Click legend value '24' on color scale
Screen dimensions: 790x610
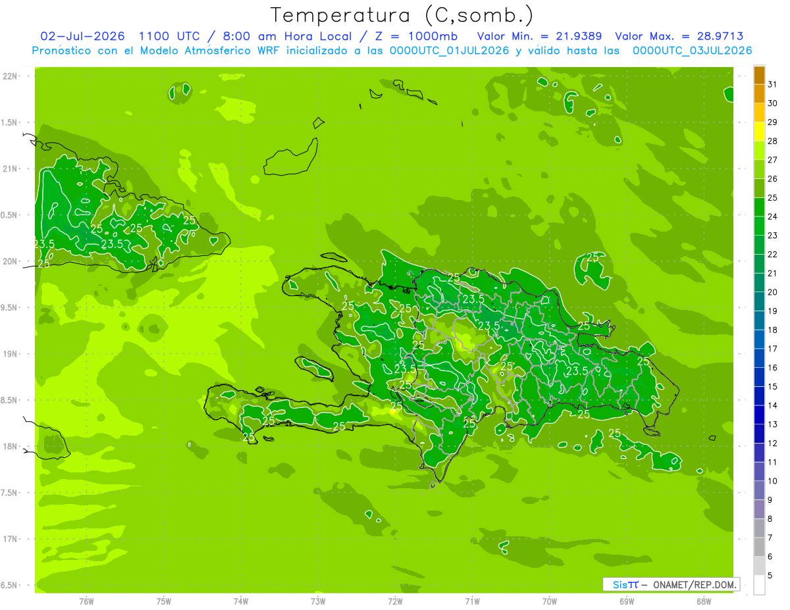tap(773, 216)
